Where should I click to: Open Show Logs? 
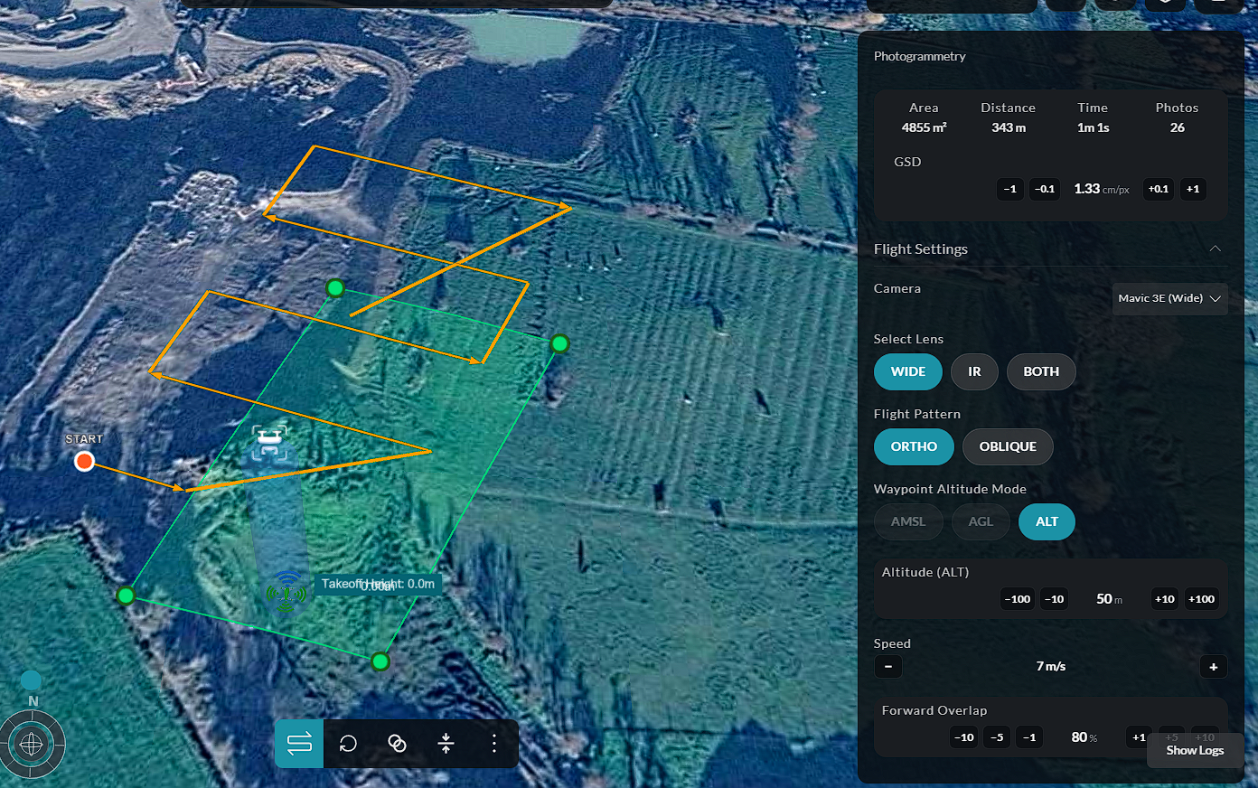click(x=1195, y=750)
